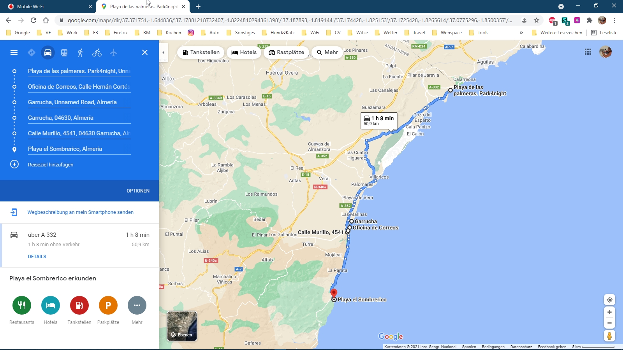Viewport: 623px width, 350px height.
Task: Open the Wetter bookmarks folder
Action: coord(386,33)
